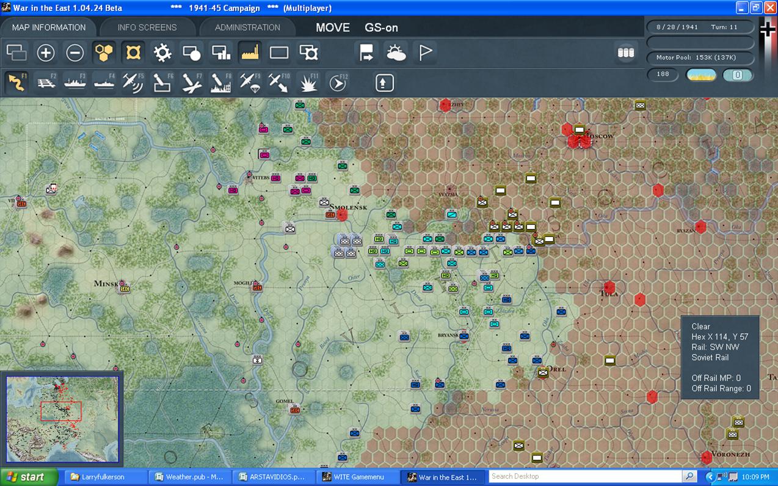Click the clear weather indicator swatch
The image size is (778, 486).
click(x=701, y=75)
